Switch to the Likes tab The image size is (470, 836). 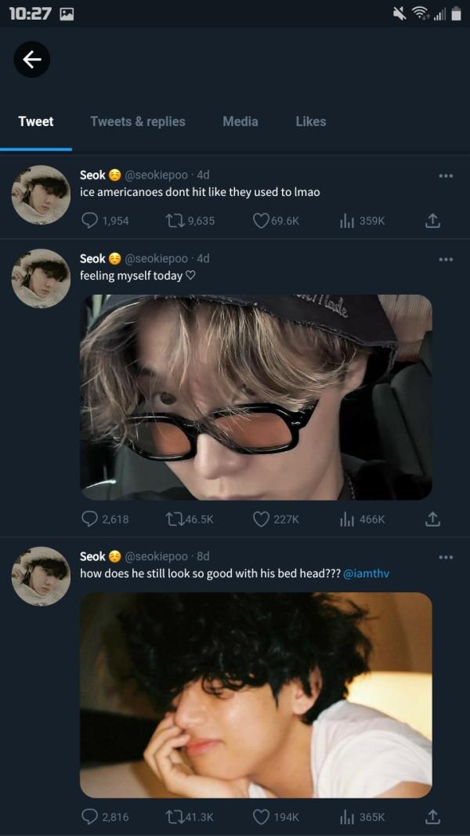pyautogui.click(x=310, y=121)
